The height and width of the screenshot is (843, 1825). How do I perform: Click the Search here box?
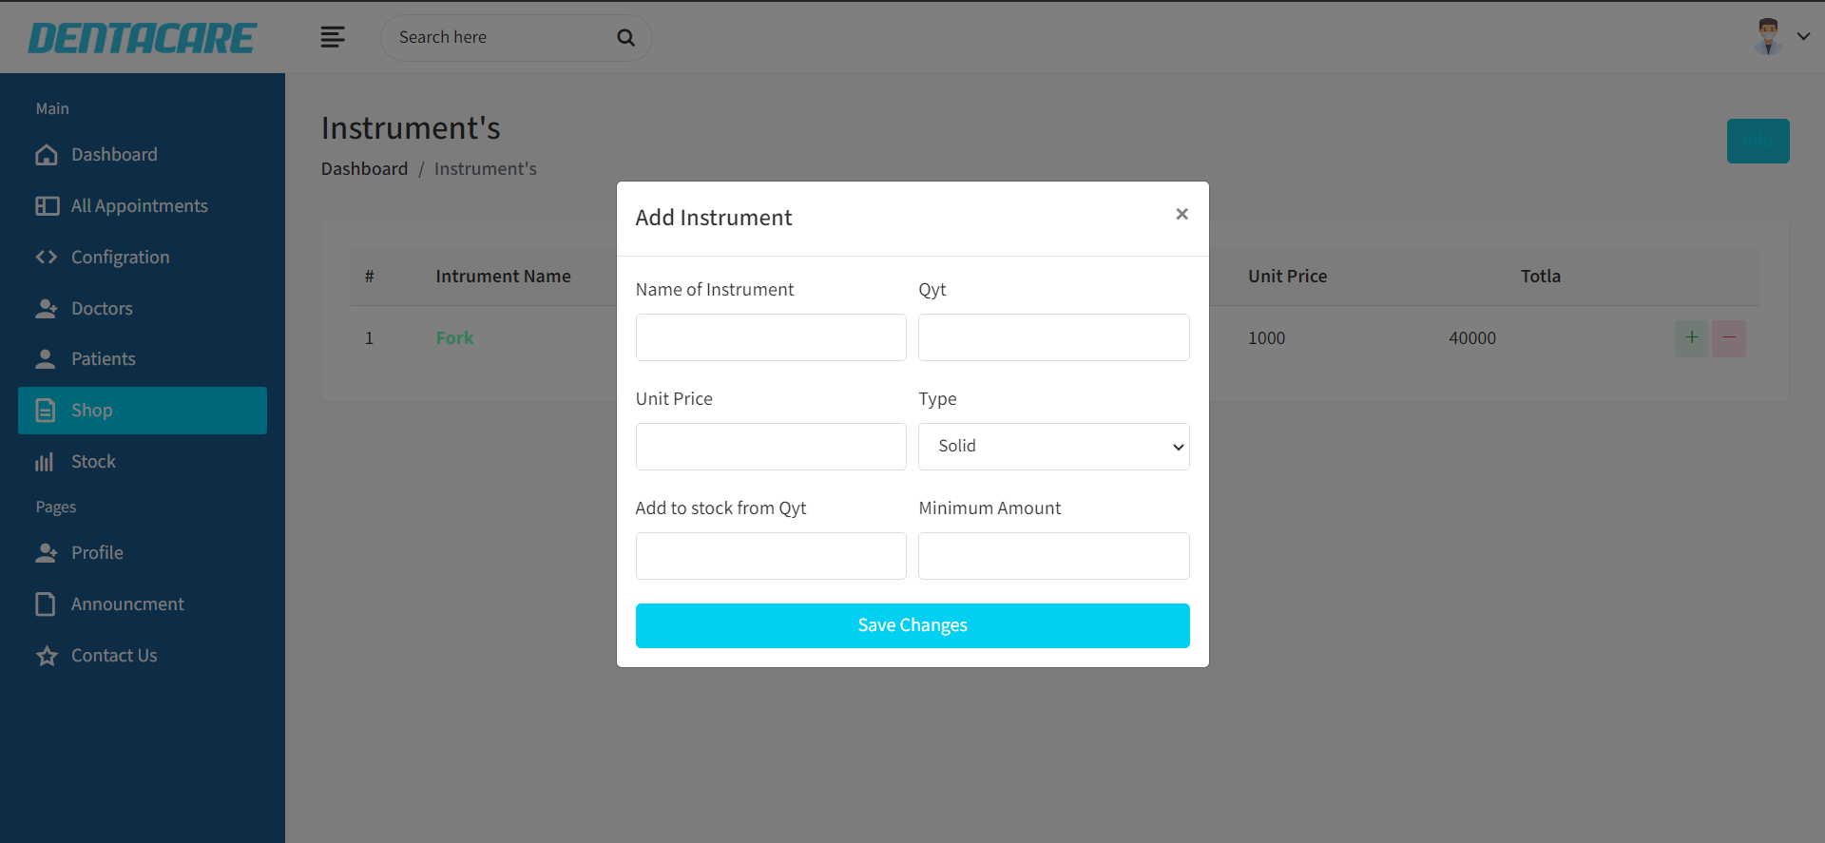tap(499, 38)
